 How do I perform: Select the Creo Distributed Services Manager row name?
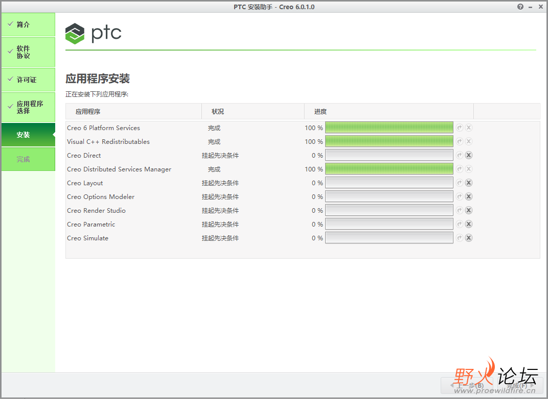pyautogui.click(x=119, y=169)
